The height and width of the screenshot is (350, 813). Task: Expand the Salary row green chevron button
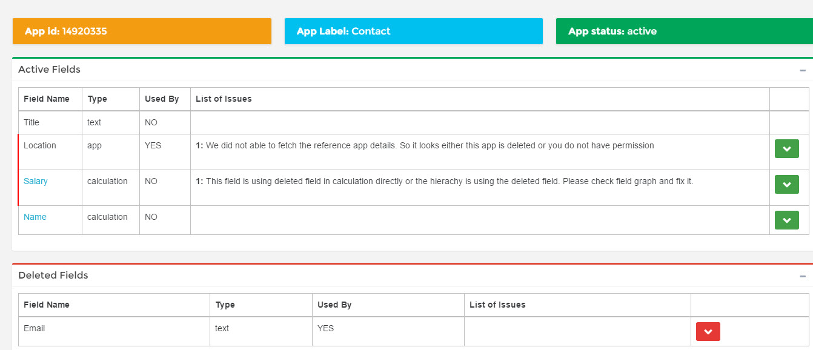pyautogui.click(x=786, y=185)
